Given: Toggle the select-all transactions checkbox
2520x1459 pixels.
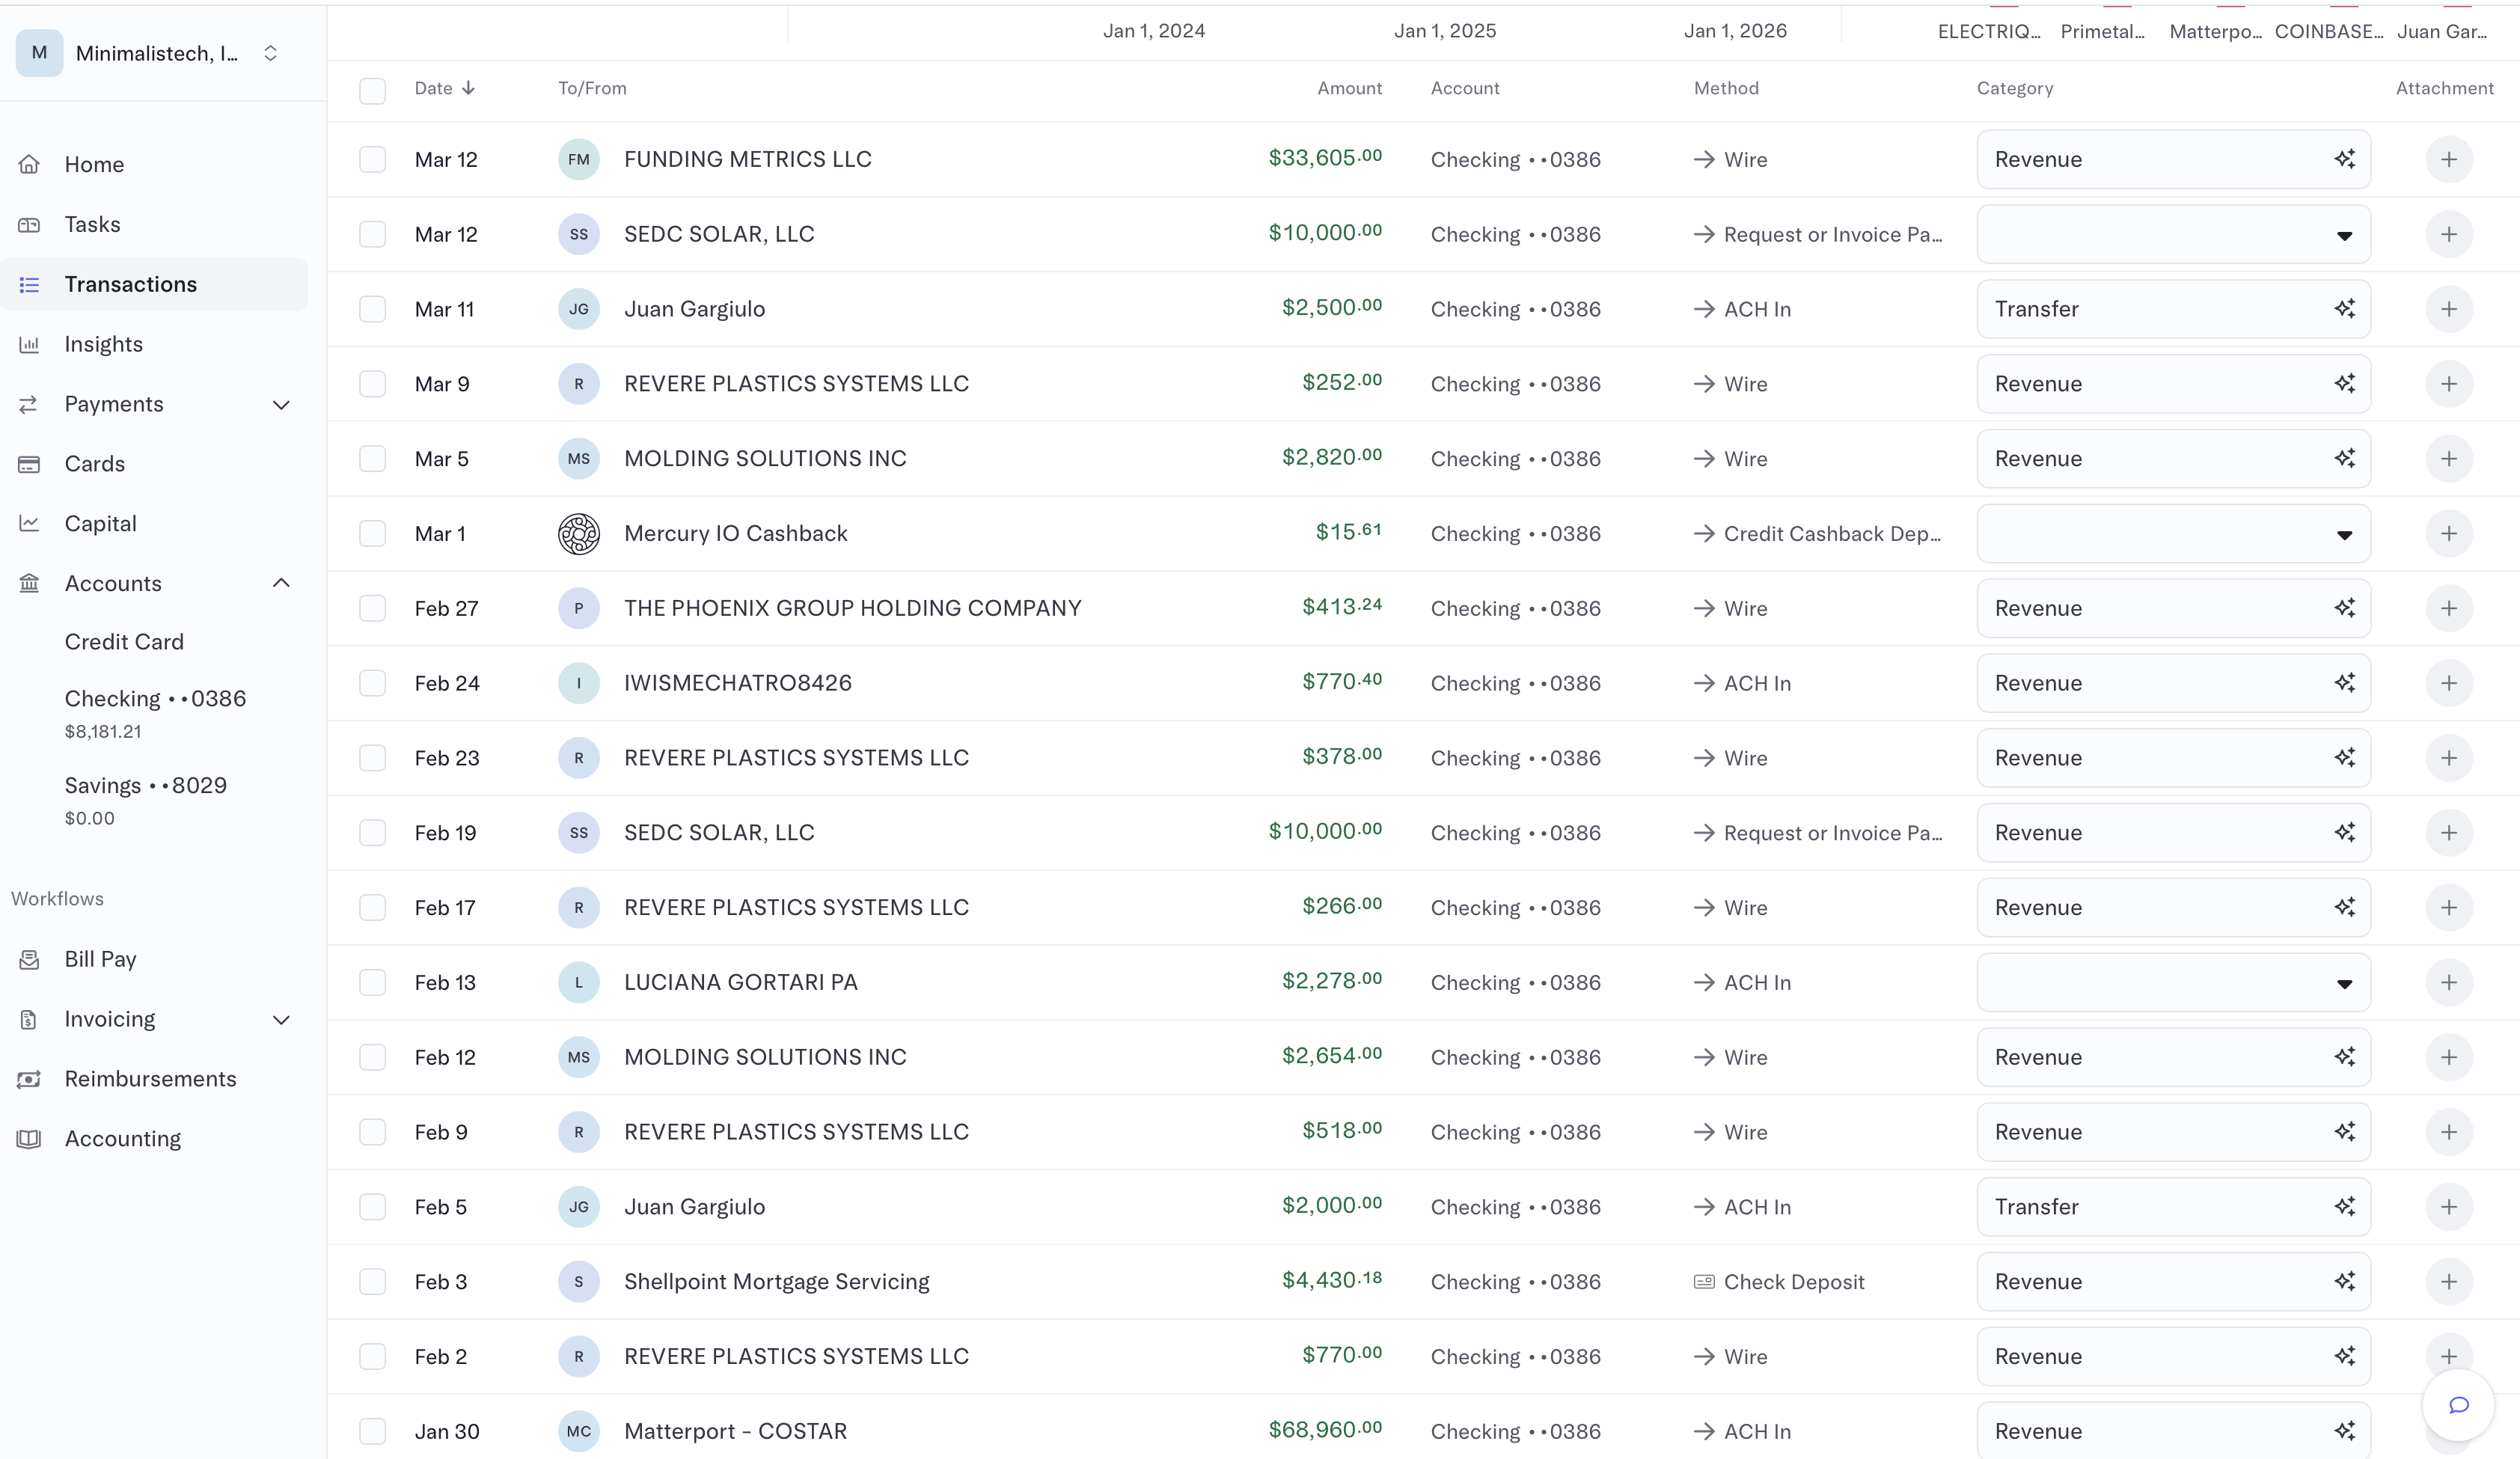Looking at the screenshot, I should (372, 90).
